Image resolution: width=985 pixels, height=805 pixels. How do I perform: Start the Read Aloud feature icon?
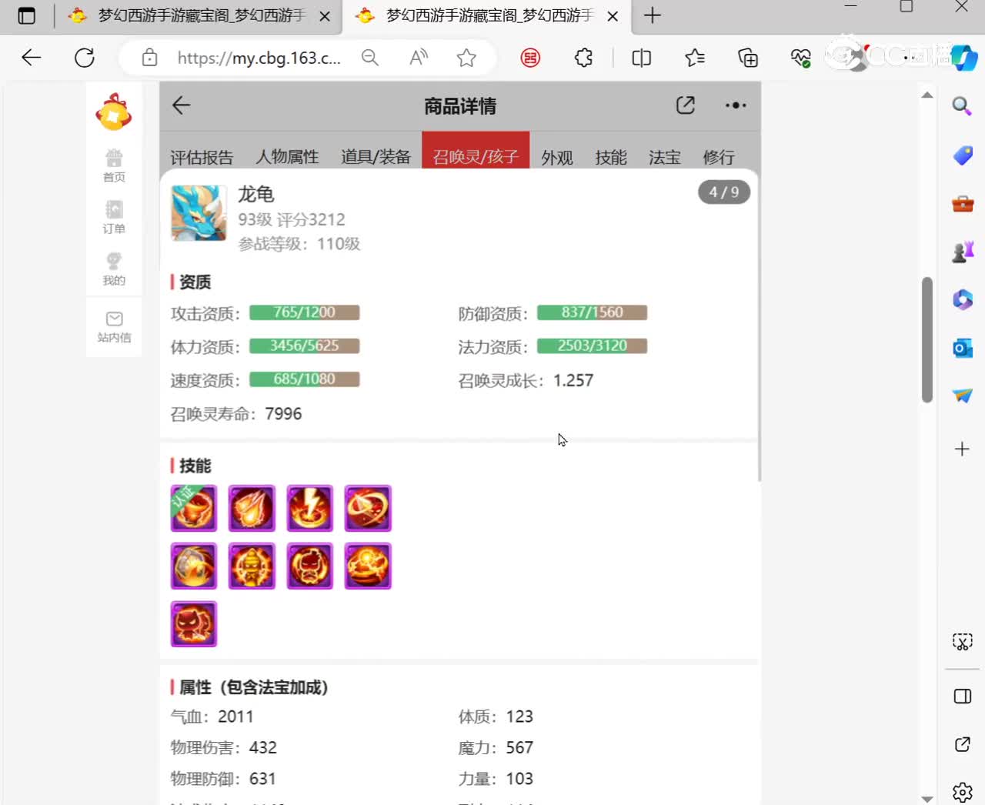pos(419,58)
